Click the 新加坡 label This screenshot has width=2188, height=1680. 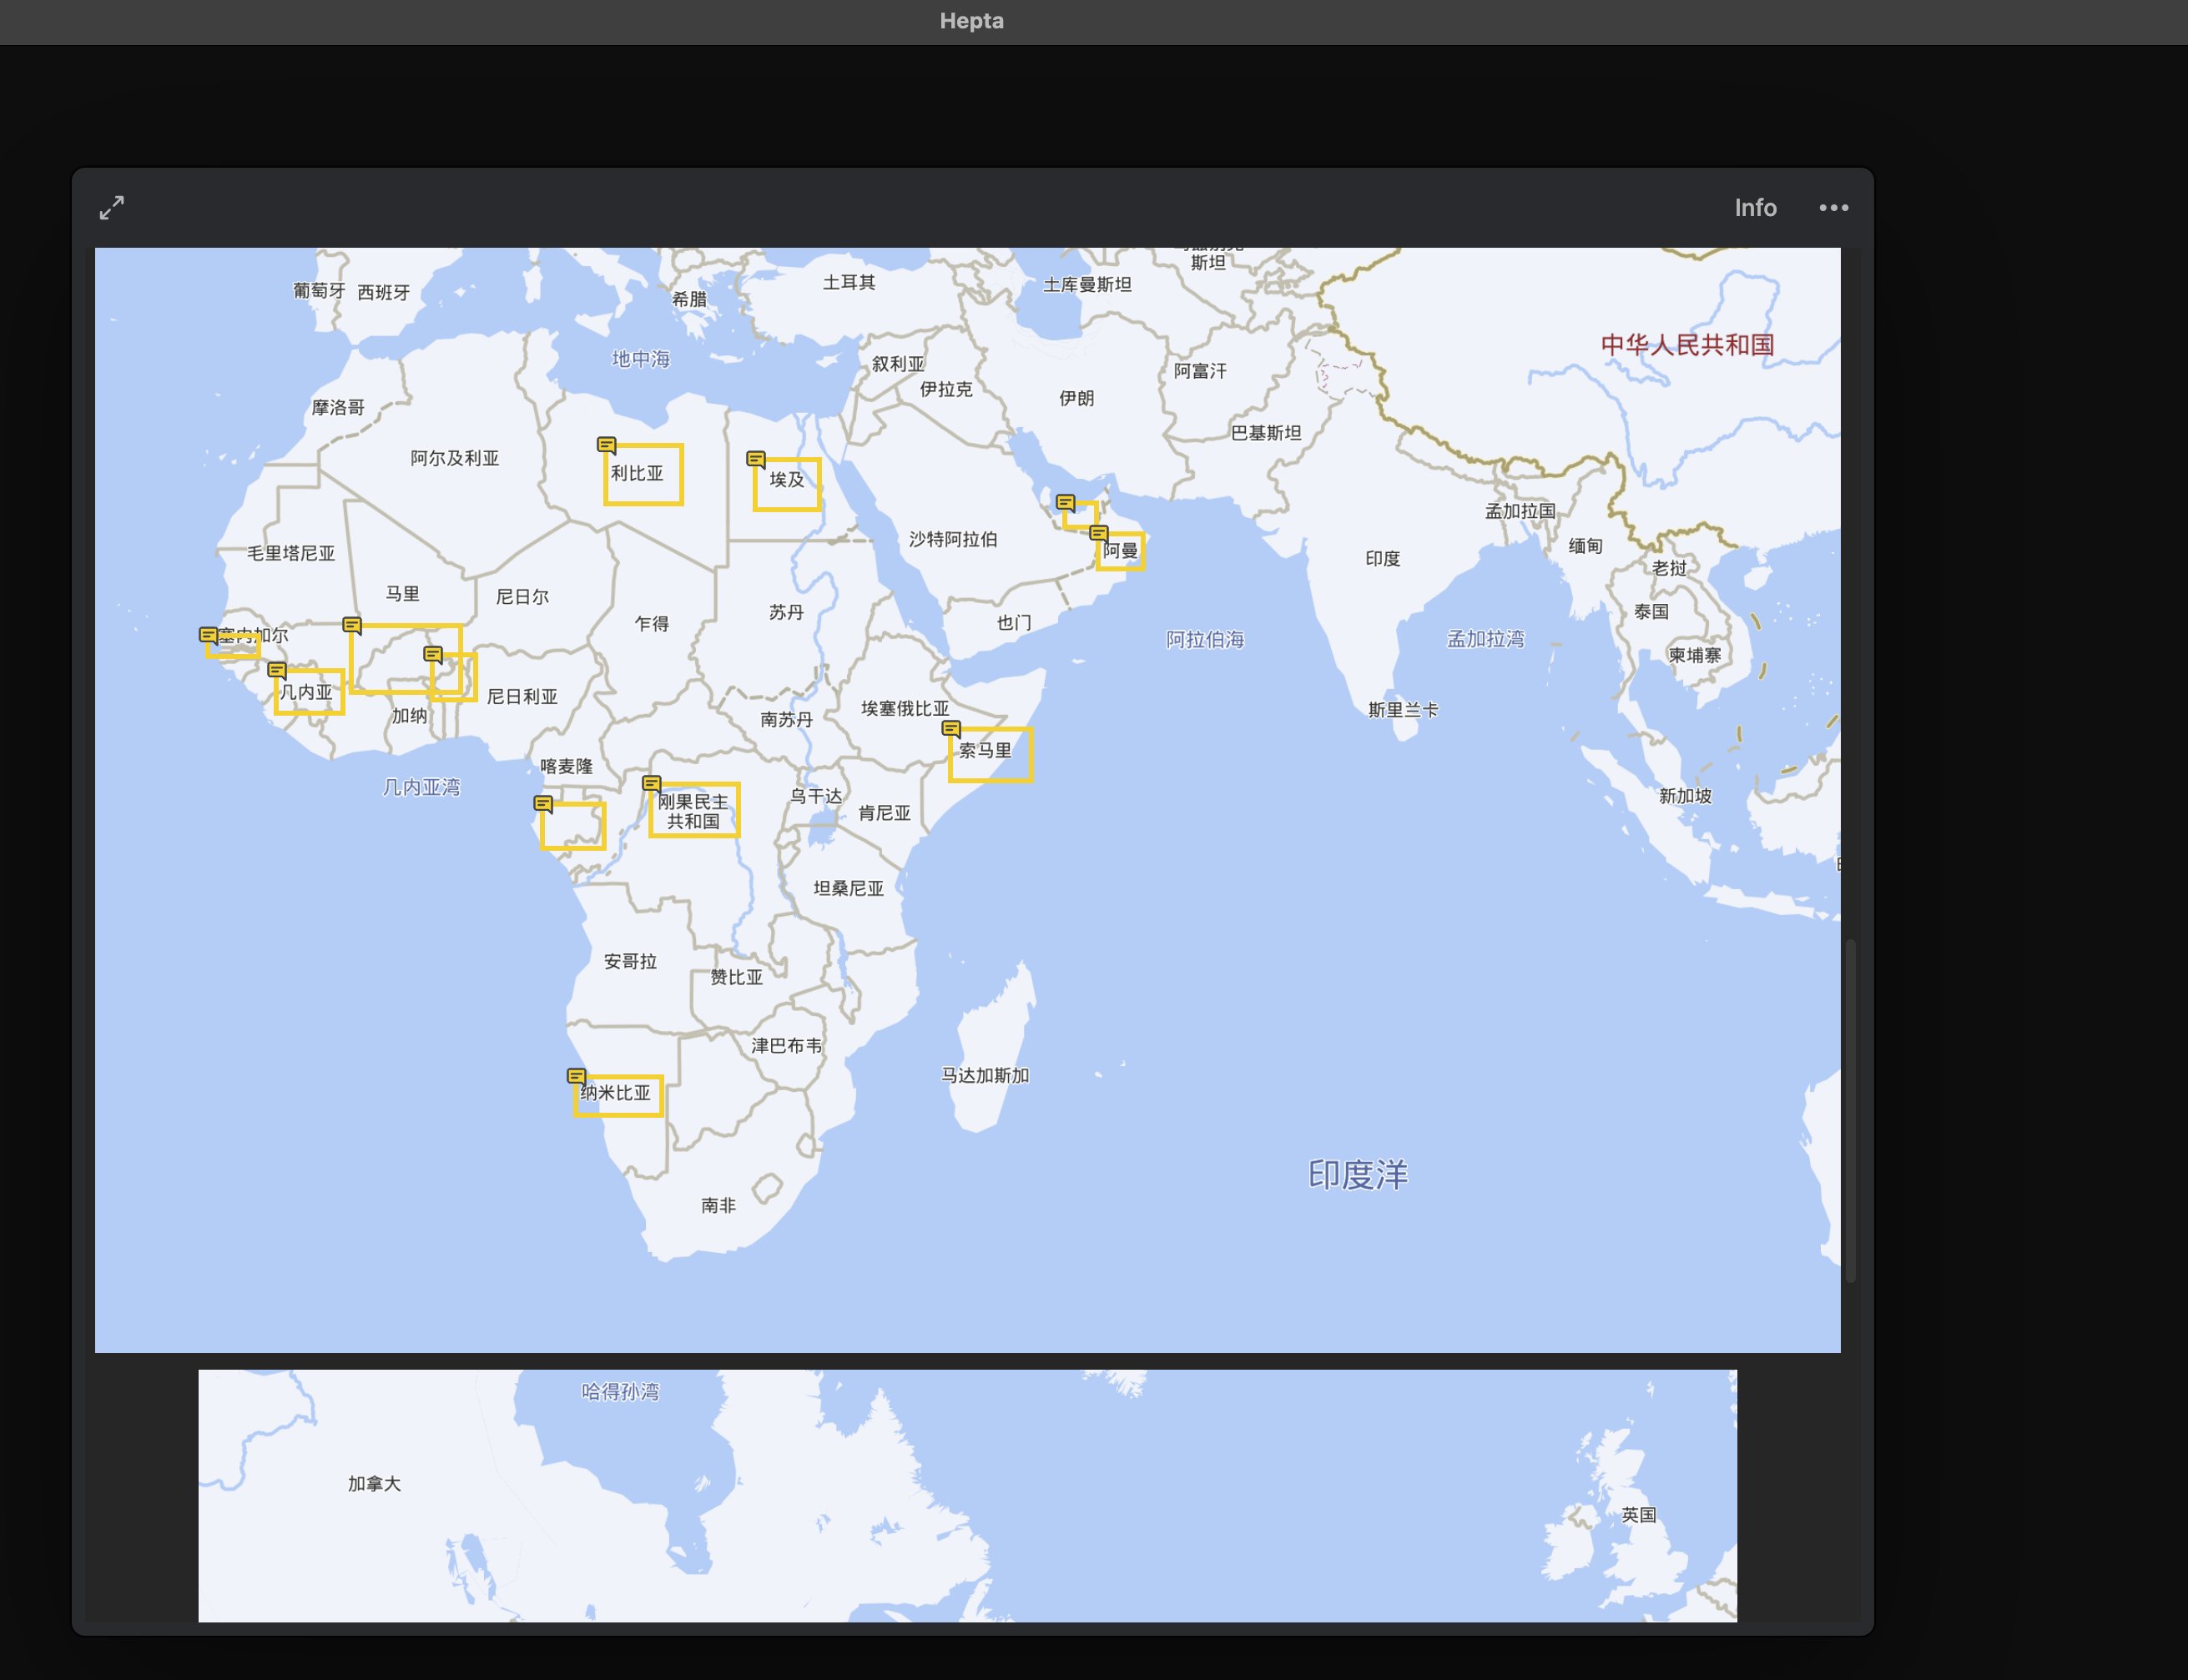tap(1685, 796)
